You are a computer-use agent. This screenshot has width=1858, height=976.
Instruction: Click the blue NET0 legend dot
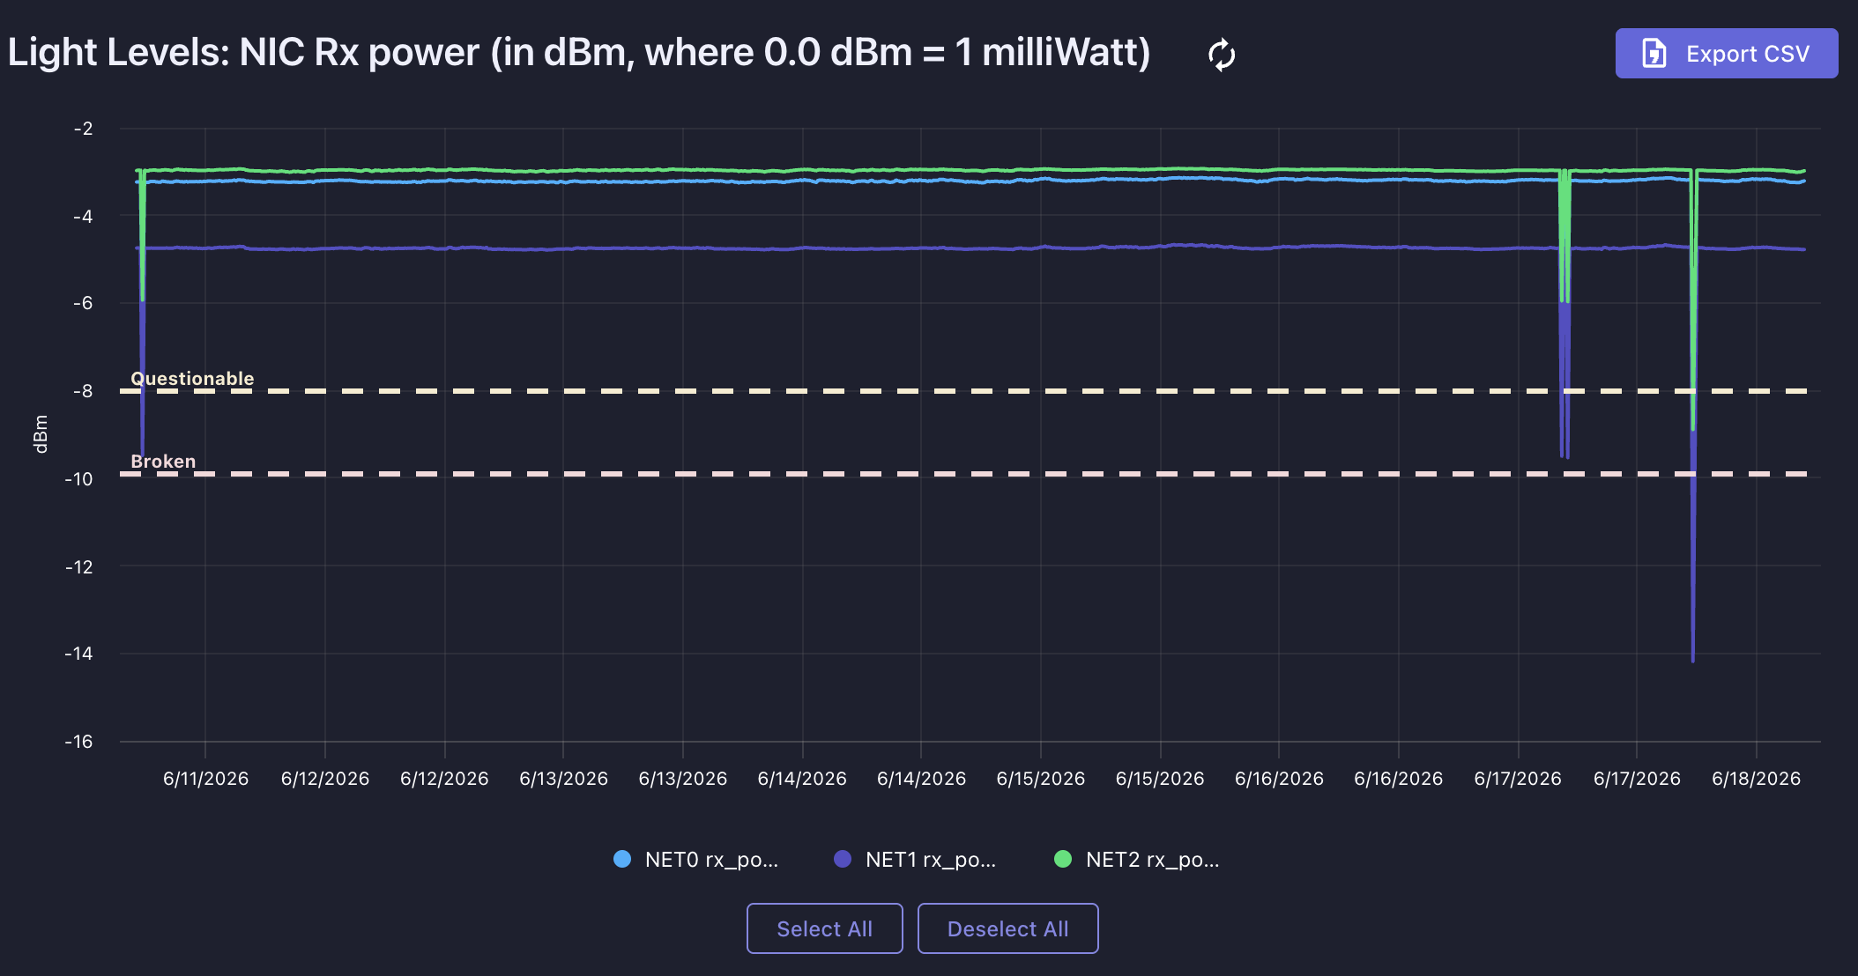[x=622, y=859]
